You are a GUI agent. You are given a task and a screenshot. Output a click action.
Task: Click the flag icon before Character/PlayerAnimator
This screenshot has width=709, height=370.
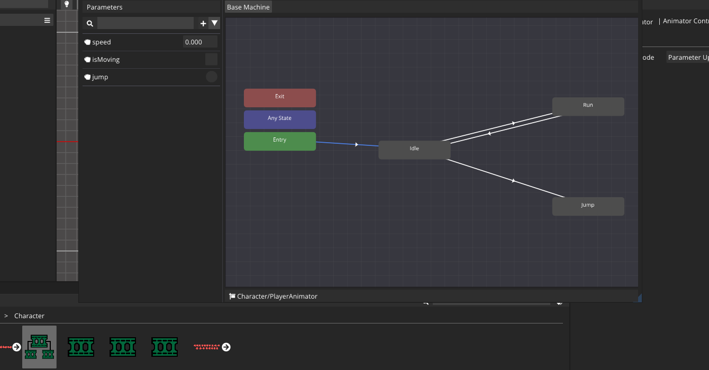[232, 297]
